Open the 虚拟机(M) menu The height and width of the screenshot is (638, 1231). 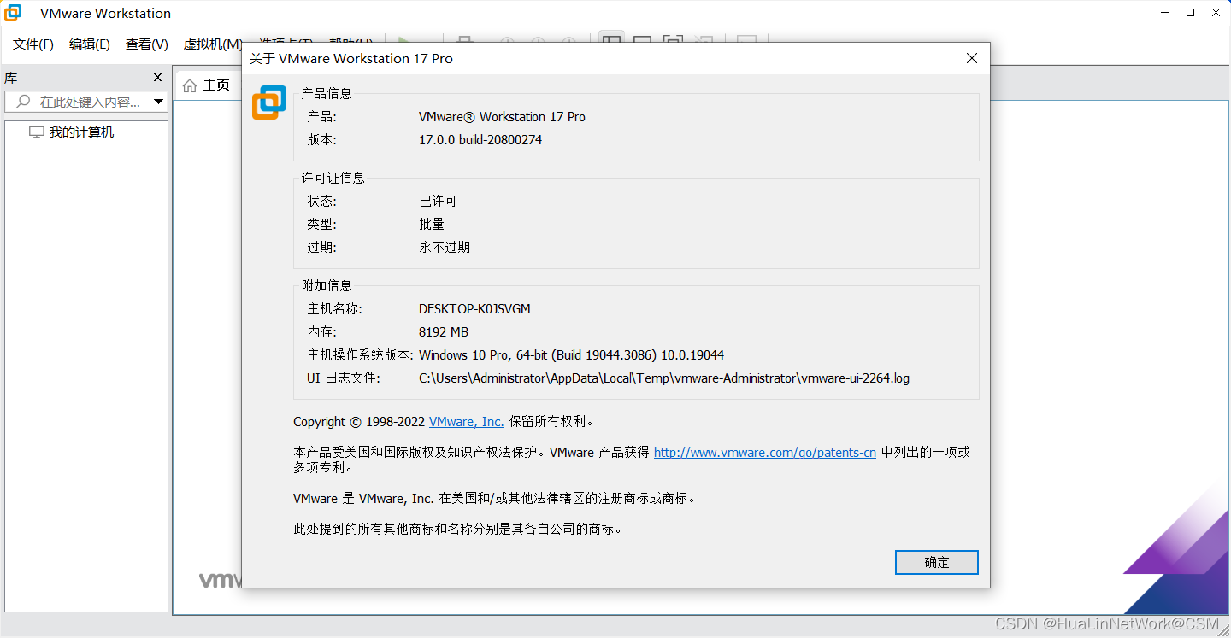coord(211,44)
